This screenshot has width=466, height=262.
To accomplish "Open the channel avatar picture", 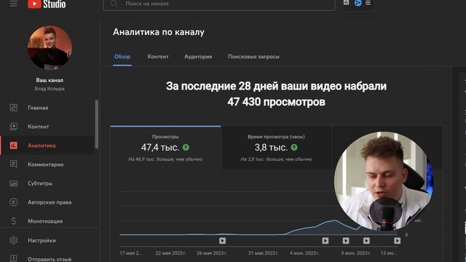I will click(50, 47).
